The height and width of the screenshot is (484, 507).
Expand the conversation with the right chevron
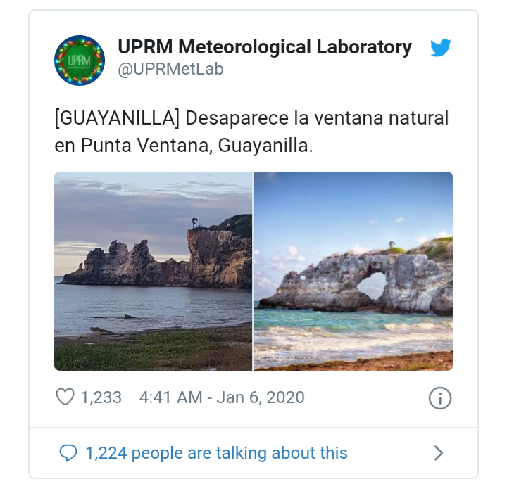439,453
